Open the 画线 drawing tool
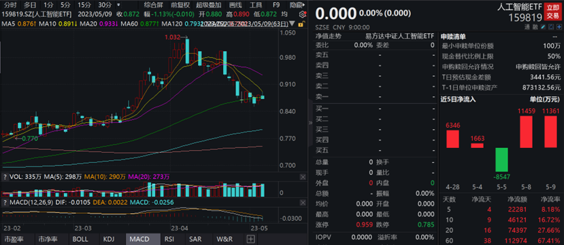Screen dimensions: 564x245 point(235,5)
